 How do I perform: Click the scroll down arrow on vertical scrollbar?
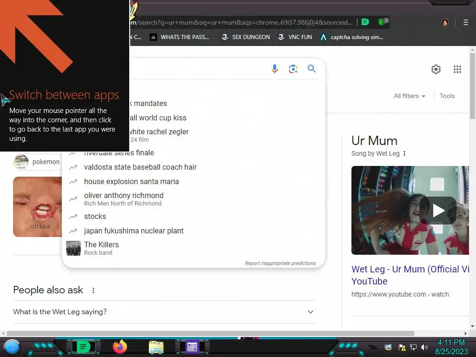[x=472, y=326]
